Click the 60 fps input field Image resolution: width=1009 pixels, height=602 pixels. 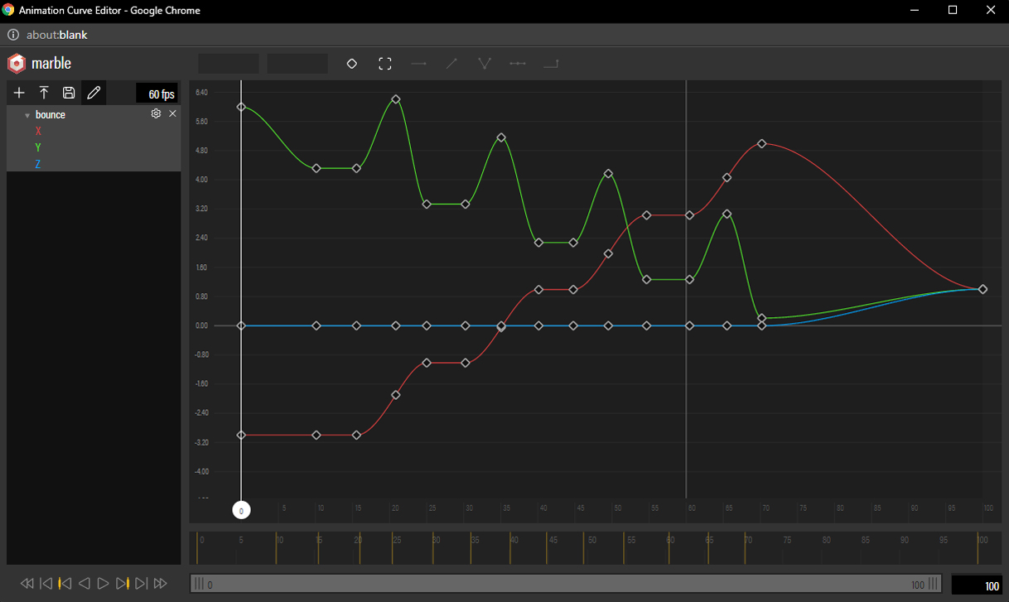tap(157, 94)
